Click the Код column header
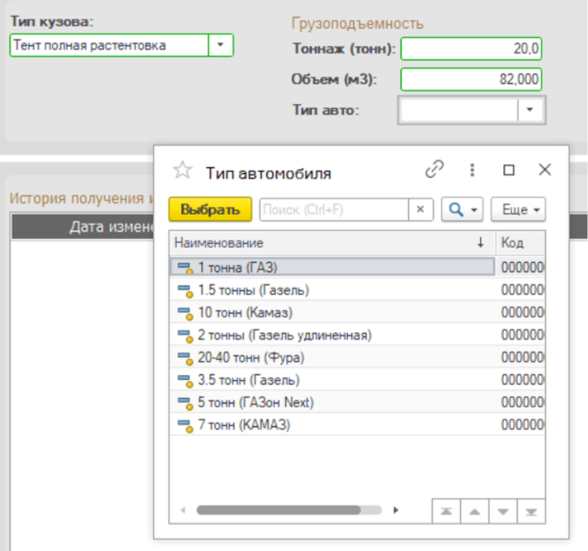The height and width of the screenshot is (551, 588). [521, 243]
